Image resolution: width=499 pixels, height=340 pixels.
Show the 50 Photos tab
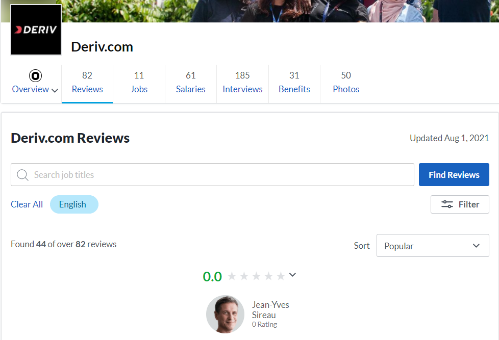coord(346,83)
